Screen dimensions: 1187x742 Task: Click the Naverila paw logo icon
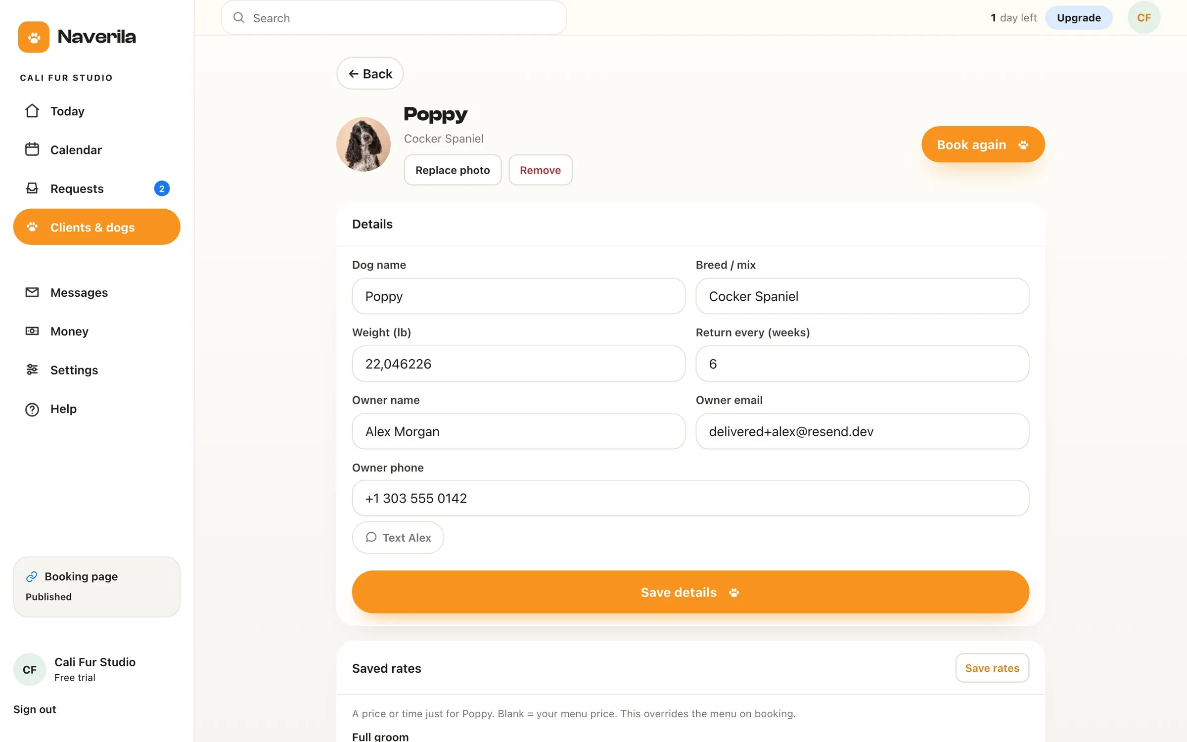coord(34,37)
